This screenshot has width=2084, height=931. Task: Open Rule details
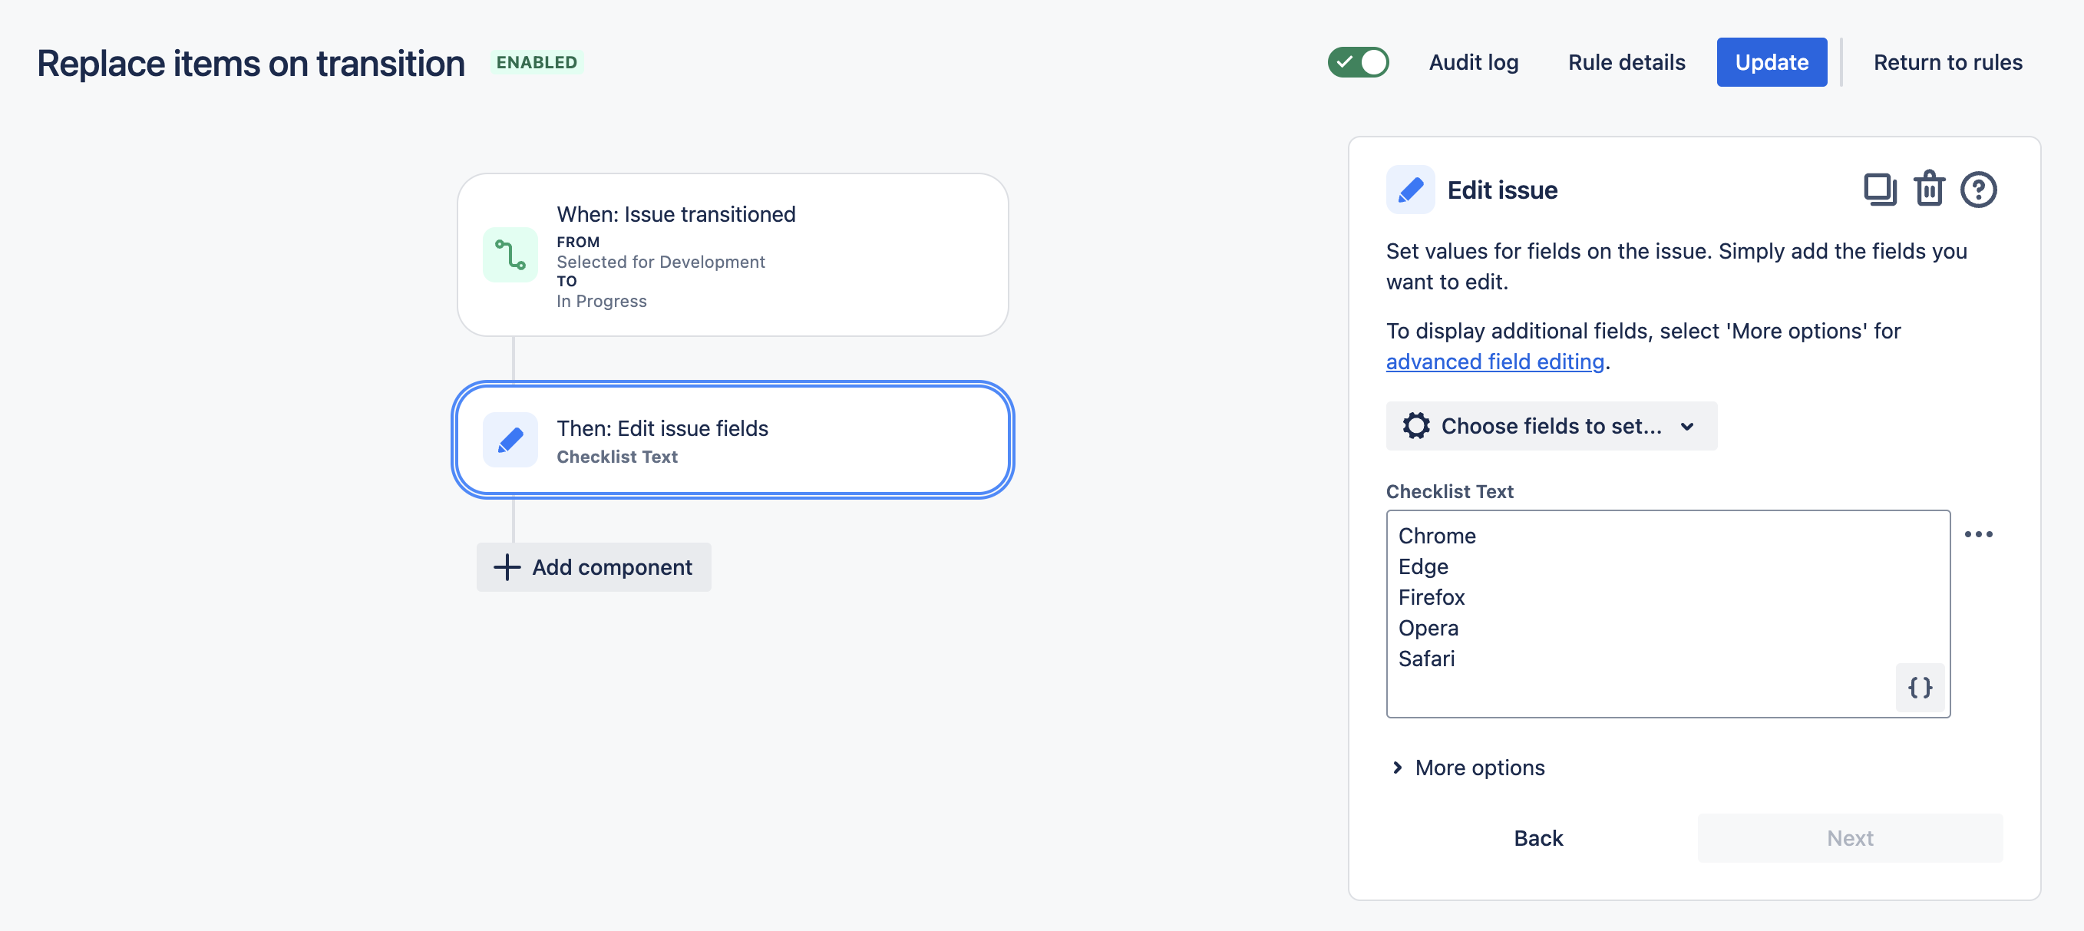click(x=1626, y=62)
